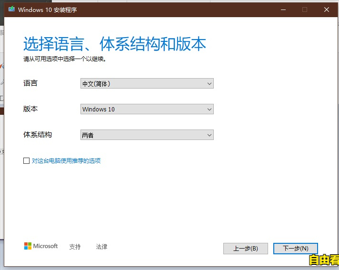Click the Microsoft logo in the footer
The width and height of the screenshot is (339, 270).
click(x=41, y=246)
